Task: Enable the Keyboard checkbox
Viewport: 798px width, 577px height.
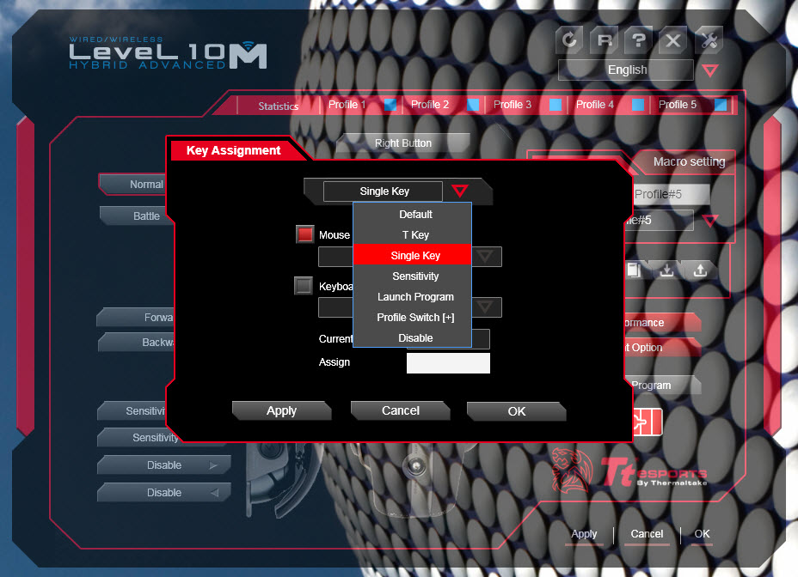Action: [x=304, y=285]
